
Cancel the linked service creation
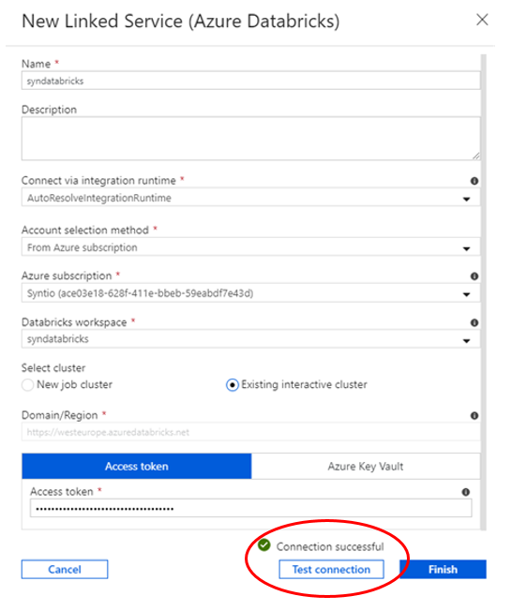click(65, 570)
